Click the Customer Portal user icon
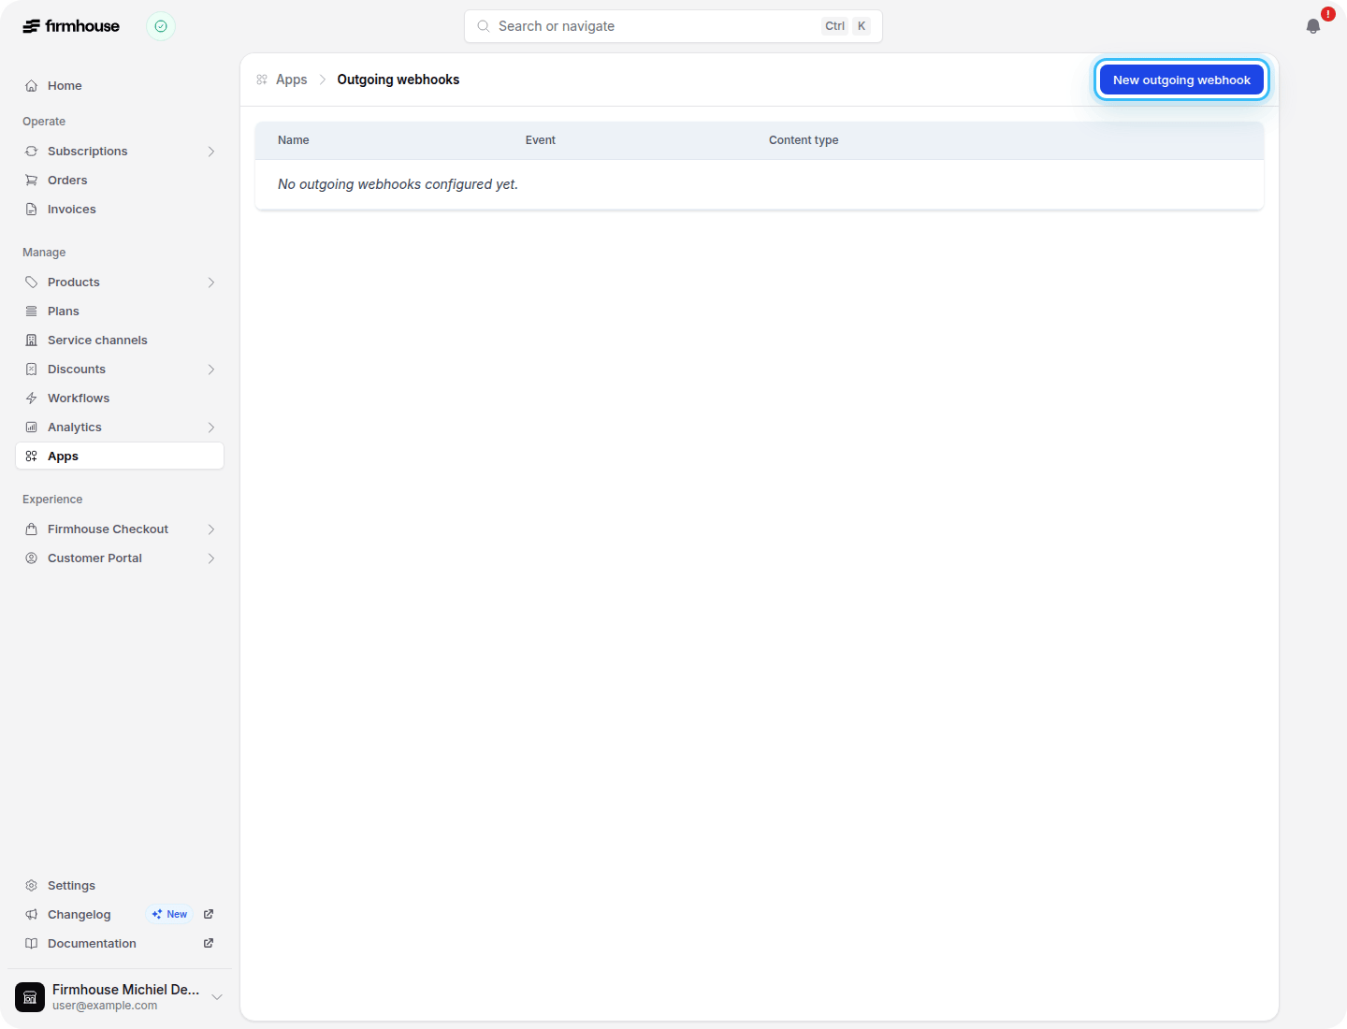This screenshot has height=1029, width=1347. [32, 558]
